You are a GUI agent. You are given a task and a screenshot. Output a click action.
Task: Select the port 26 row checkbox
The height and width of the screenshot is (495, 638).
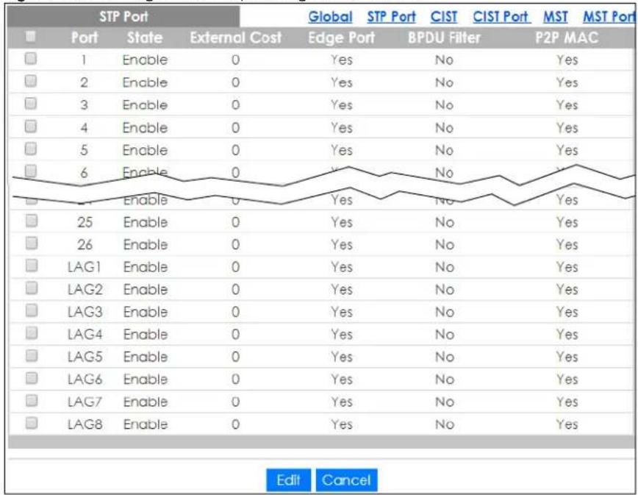coord(32,243)
